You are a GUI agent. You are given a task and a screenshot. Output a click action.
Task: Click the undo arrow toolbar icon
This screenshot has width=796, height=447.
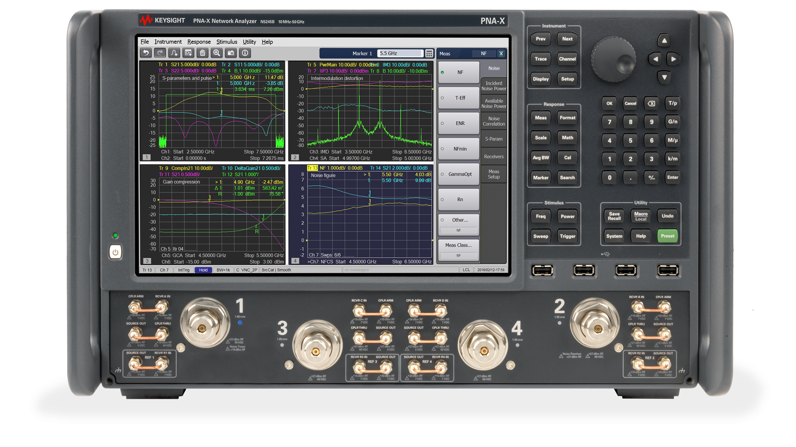(x=146, y=53)
